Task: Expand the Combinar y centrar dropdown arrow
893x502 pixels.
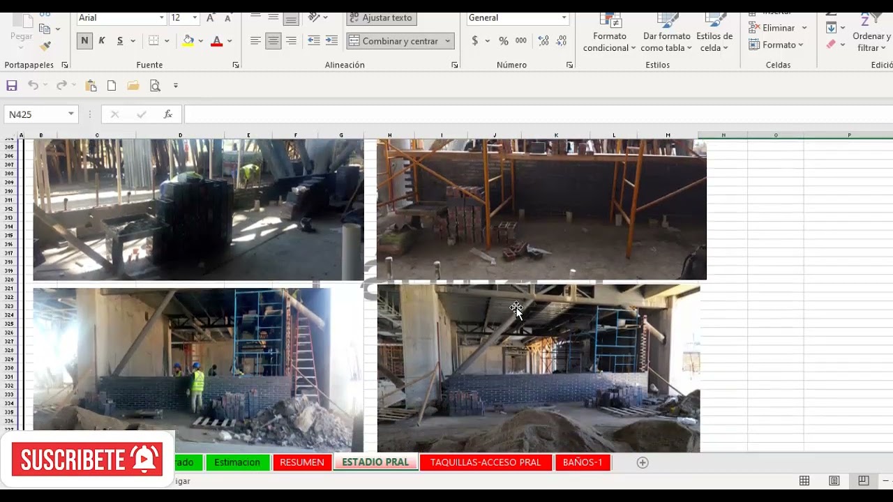Action: (x=447, y=41)
